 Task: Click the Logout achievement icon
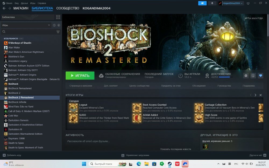tap(73, 108)
